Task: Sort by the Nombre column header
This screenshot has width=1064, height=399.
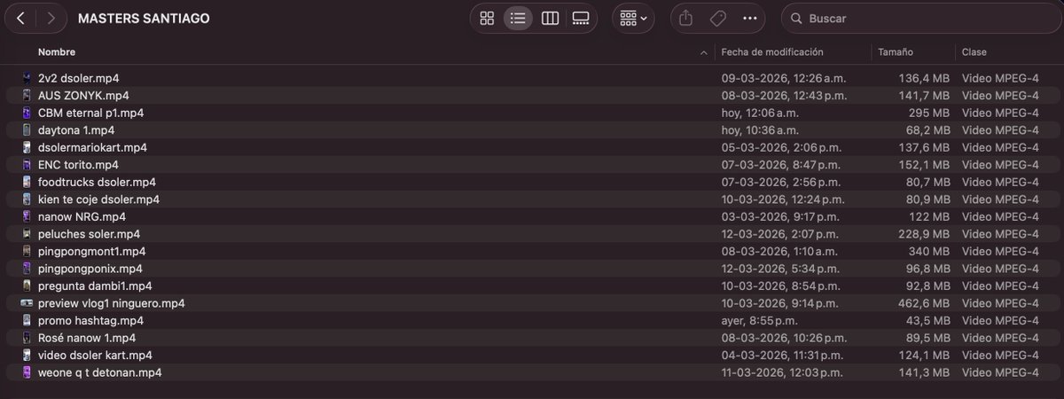Action: click(x=57, y=52)
